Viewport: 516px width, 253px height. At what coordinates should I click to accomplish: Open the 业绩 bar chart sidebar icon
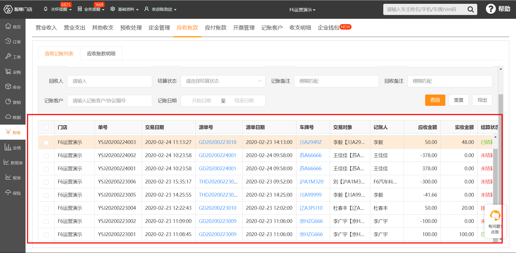point(8,147)
